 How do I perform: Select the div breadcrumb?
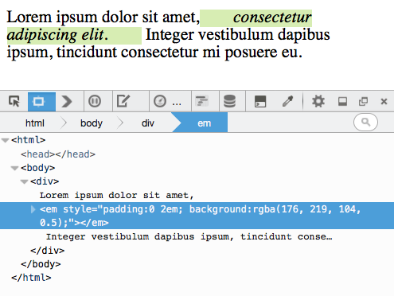click(148, 123)
